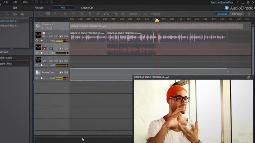Open the settings gear icon beside redo
This screenshot has height=143, width=255.
click(x=51, y=2)
